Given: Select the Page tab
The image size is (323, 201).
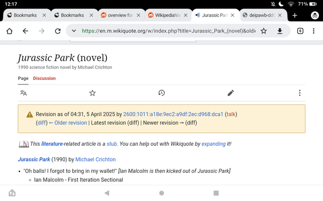Looking at the screenshot, I should (23, 78).
